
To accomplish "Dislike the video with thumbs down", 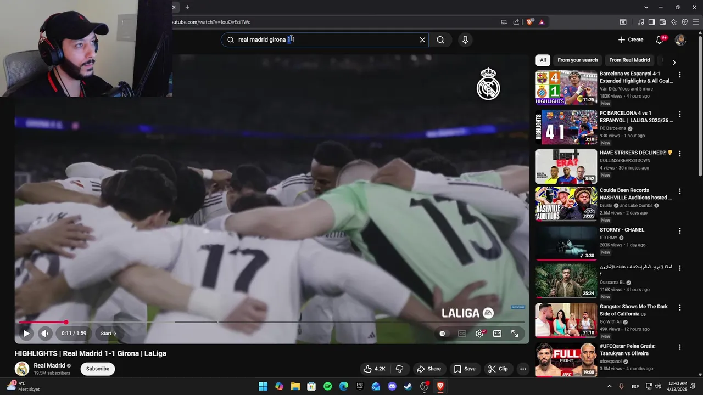I will (x=399, y=369).
